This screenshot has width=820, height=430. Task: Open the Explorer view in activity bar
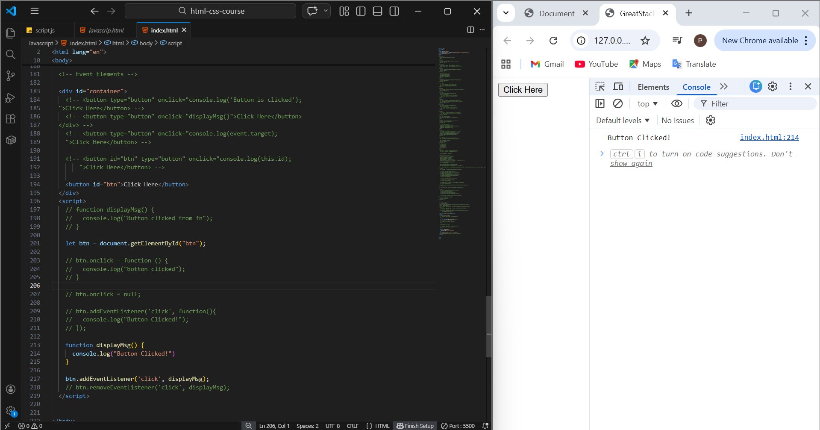coord(11,33)
